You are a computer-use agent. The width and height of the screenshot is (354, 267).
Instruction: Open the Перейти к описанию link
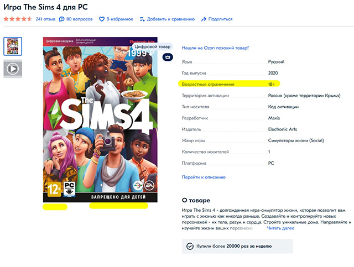tap(204, 177)
